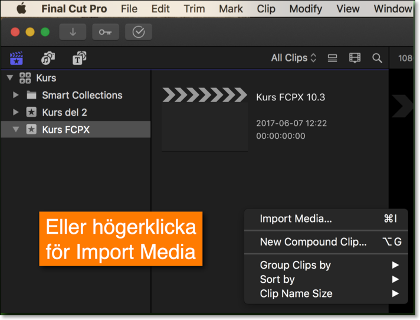Image resolution: width=420 pixels, height=320 pixels.
Task: Open the Clip menu
Action: [266, 9]
